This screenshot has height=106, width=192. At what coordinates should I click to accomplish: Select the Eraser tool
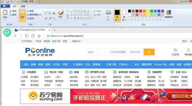(x=46, y=18)
